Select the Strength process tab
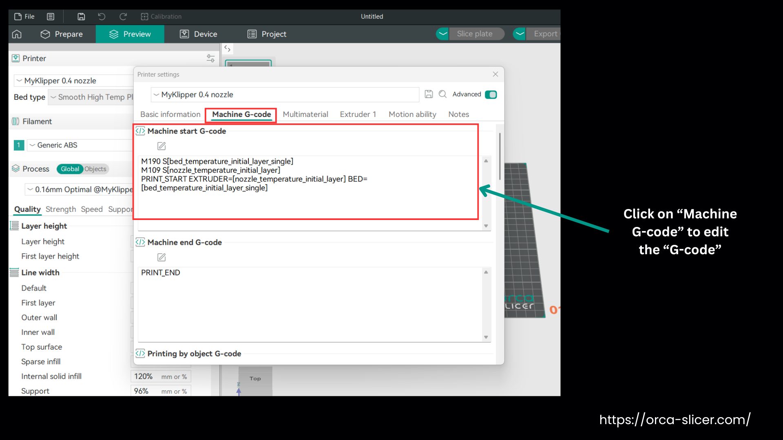This screenshot has width=783, height=440. pyautogui.click(x=61, y=209)
